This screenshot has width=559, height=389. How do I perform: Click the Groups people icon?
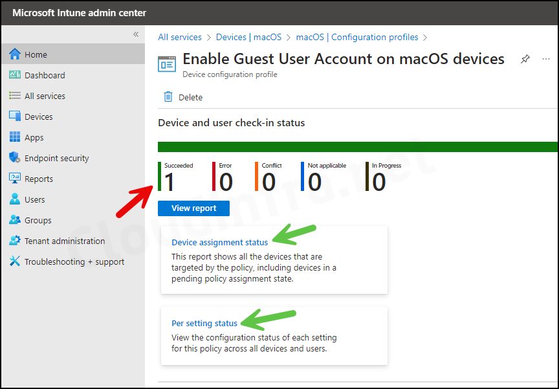(15, 219)
